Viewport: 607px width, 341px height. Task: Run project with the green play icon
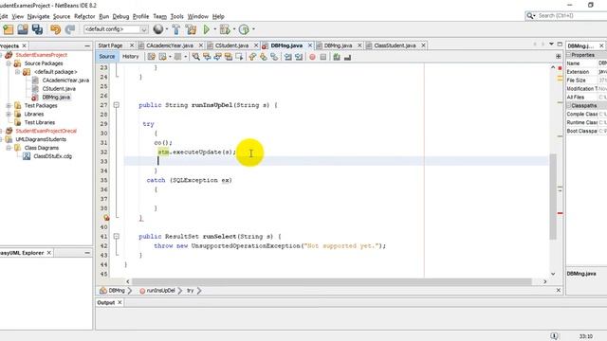[207, 29]
